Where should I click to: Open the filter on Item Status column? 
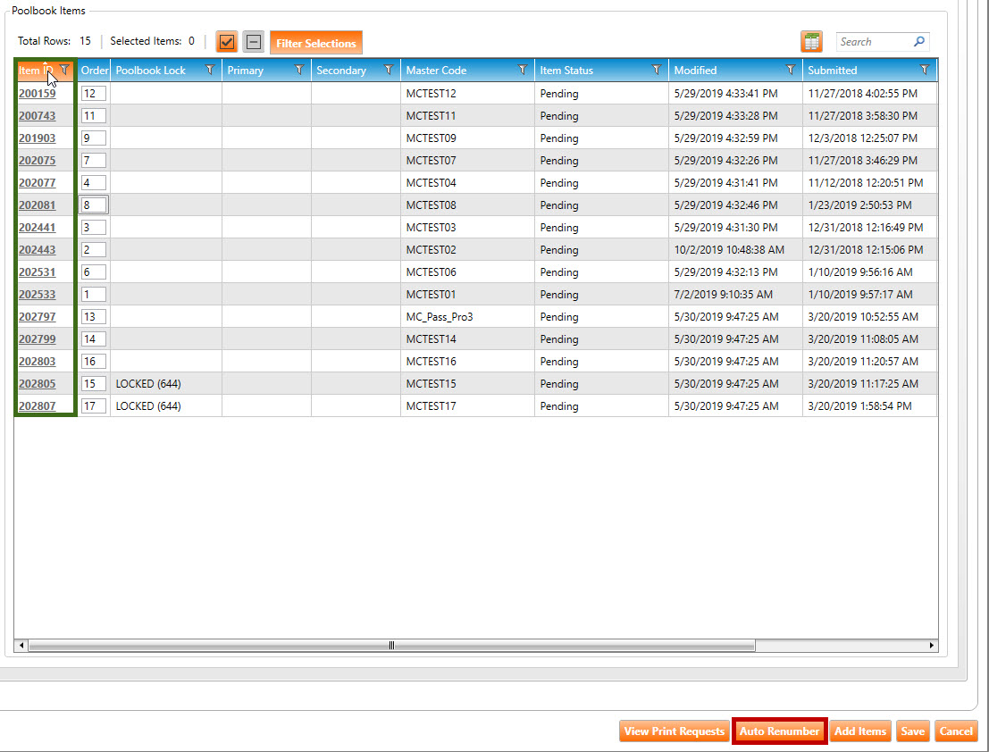(657, 70)
